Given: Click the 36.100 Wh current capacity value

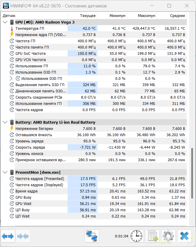Looking at the screenshot, I should (86, 135).
